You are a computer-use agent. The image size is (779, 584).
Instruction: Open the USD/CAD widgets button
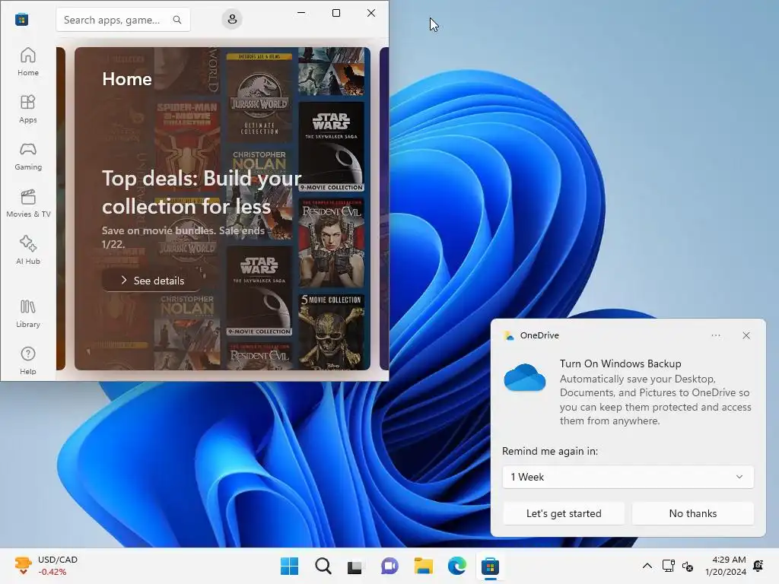pos(46,566)
